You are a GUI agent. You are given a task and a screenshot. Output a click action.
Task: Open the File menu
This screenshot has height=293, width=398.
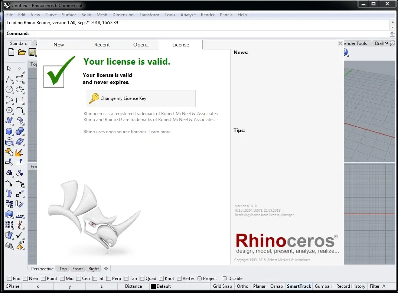[x=10, y=15]
